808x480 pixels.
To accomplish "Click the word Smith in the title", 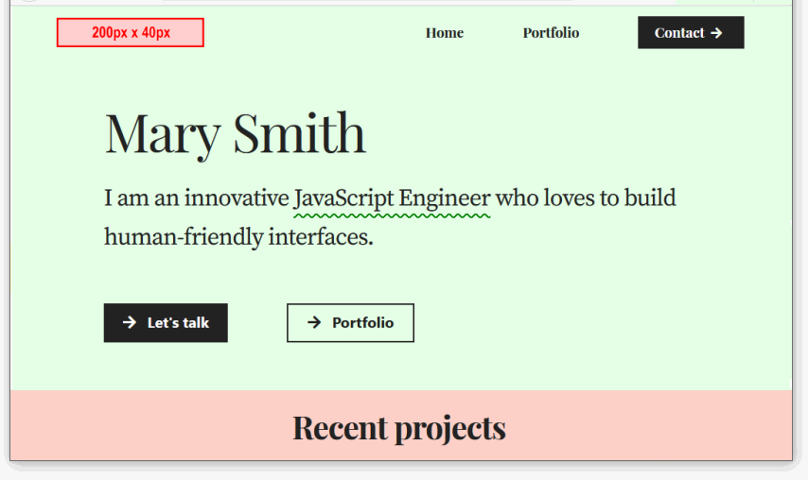I will [299, 132].
